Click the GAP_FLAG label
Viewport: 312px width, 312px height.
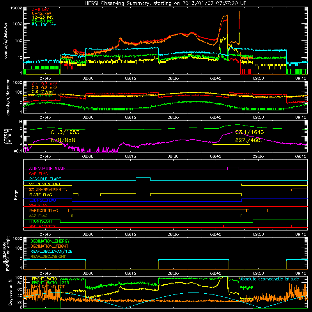[38, 174]
